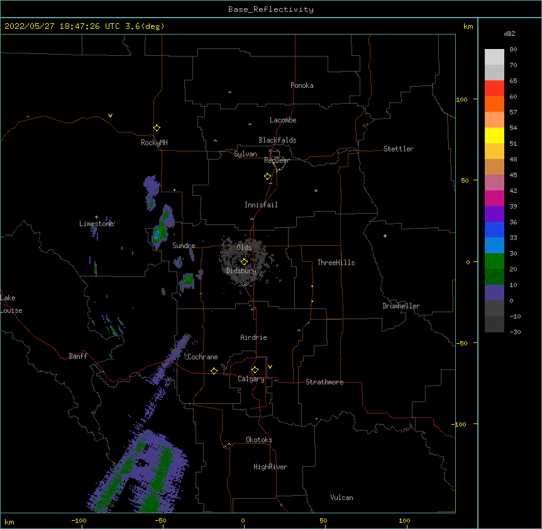Click the Sundre town label

tap(184, 246)
